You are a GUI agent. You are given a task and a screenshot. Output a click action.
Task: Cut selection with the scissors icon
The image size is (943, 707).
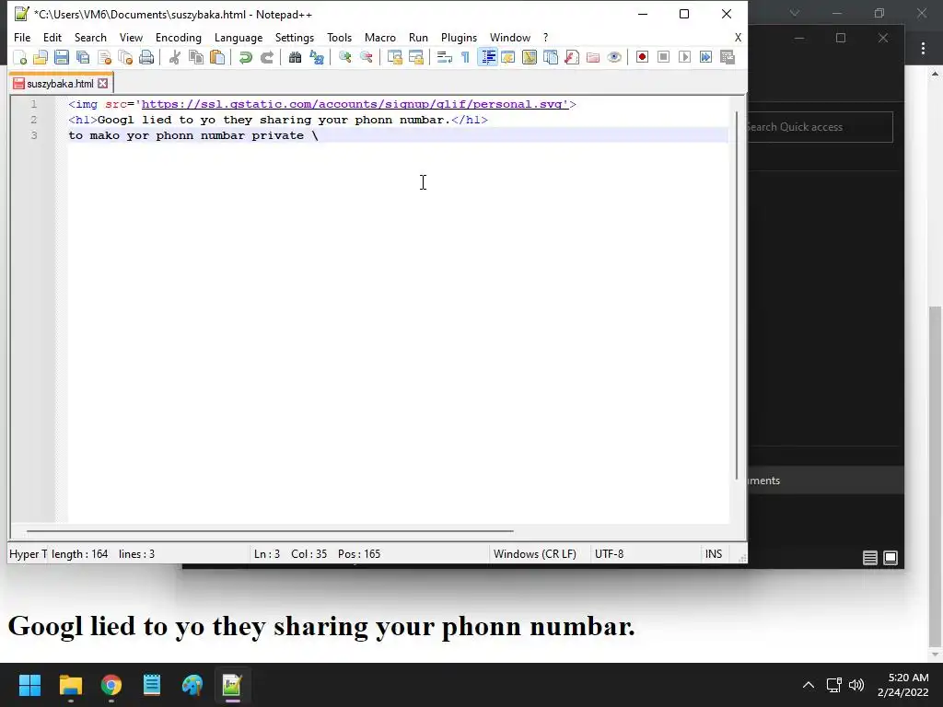[174, 57]
